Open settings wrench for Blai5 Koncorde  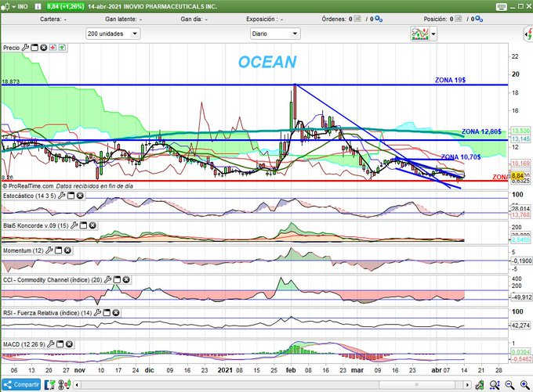(x=74, y=225)
